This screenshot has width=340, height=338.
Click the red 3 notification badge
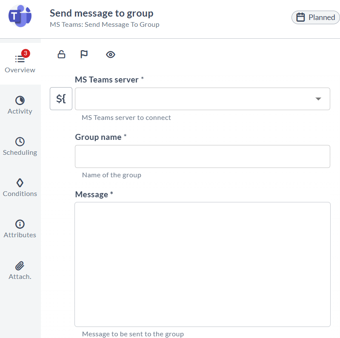pyautogui.click(x=26, y=53)
